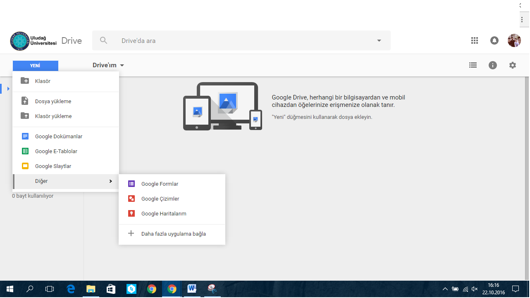
Task: Show hidden system tray icons
Action: point(445,289)
